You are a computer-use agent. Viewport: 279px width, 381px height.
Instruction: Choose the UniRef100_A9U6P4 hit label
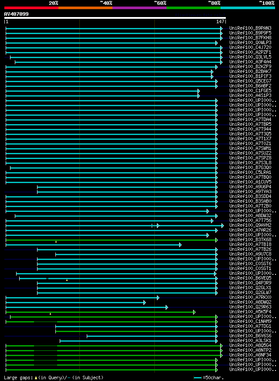coord(250,187)
